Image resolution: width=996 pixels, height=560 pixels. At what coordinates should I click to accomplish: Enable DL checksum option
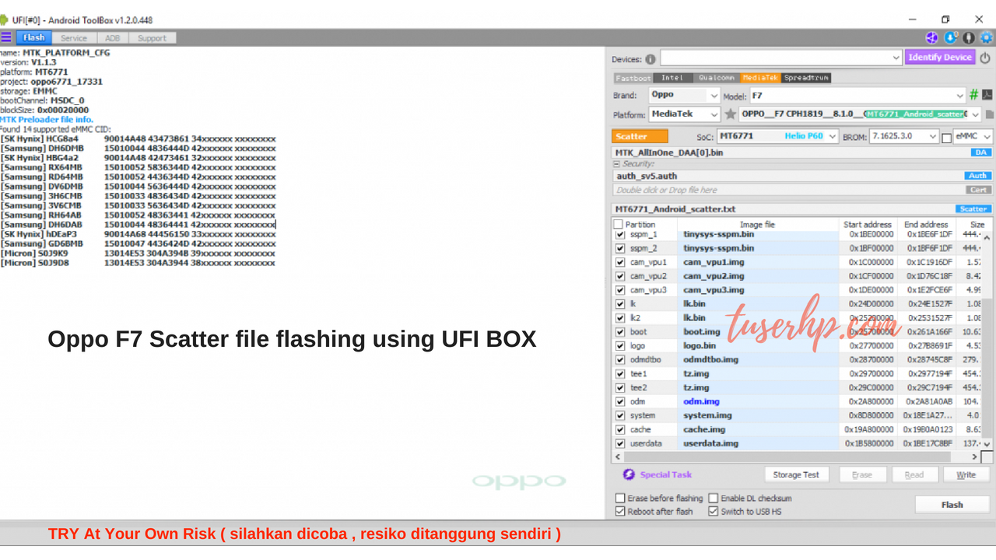pyautogui.click(x=713, y=499)
